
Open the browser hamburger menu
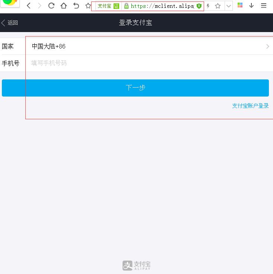[x=264, y=6]
